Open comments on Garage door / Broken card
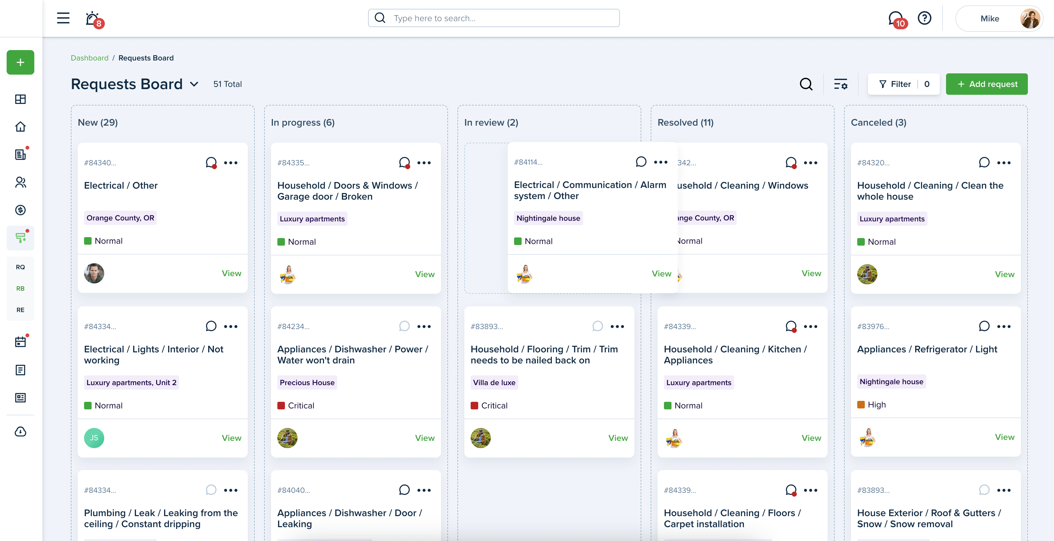 pyautogui.click(x=404, y=162)
